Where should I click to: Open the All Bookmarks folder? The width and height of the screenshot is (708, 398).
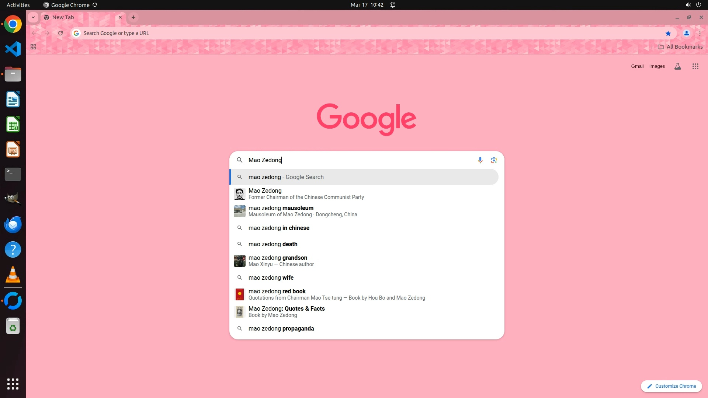680,47
